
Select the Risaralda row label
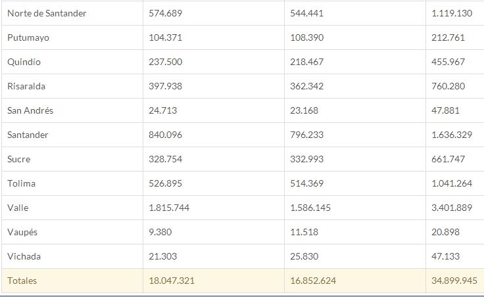click(x=26, y=86)
